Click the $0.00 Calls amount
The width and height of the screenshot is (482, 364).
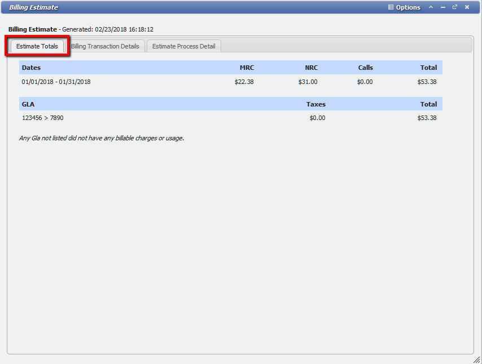365,81
